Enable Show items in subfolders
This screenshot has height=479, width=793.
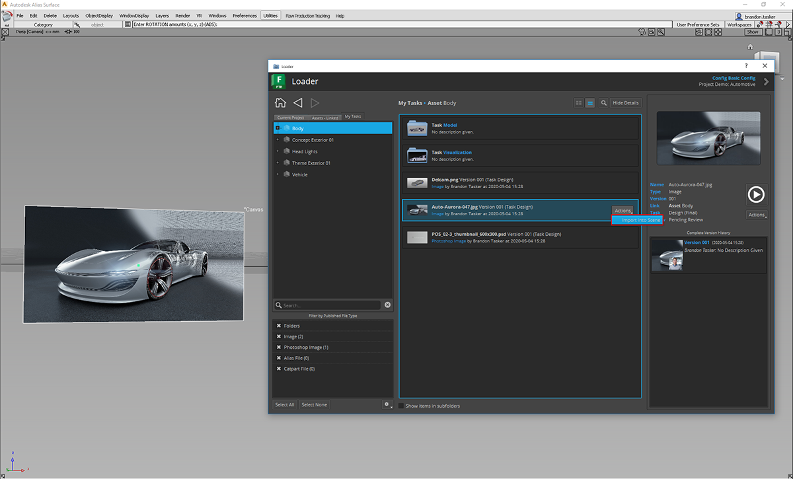tap(400, 406)
